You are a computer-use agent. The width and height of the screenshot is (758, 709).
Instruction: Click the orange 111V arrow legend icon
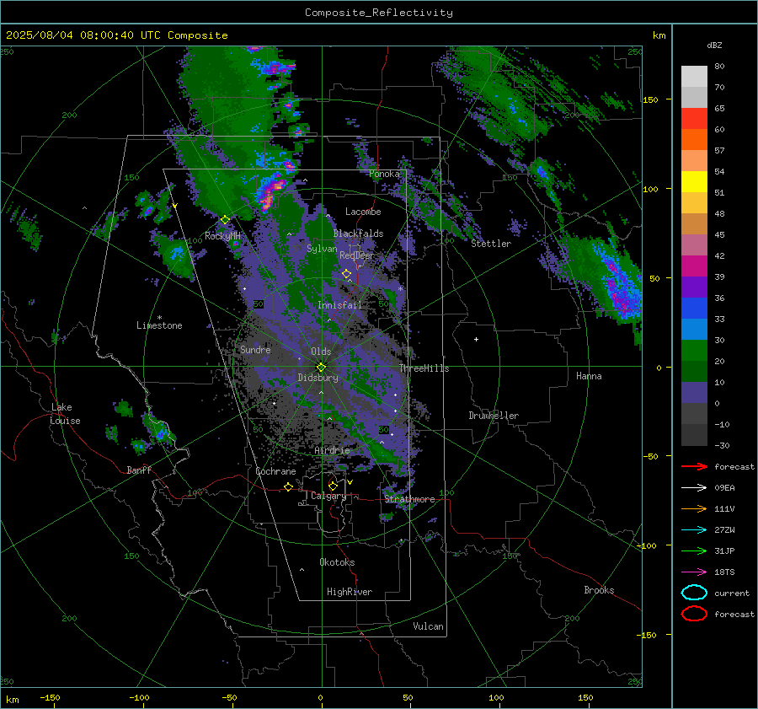[x=694, y=508]
